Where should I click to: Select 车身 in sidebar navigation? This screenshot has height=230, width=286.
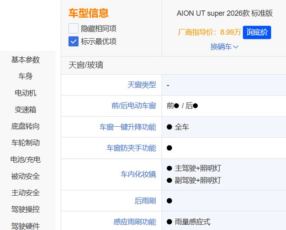coord(26,76)
